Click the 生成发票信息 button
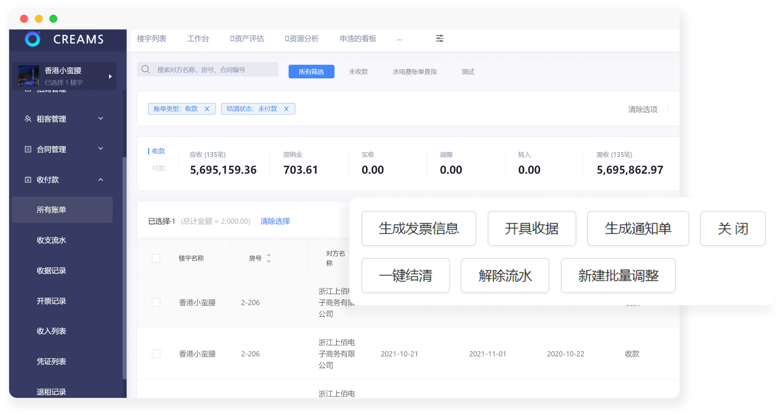Screen dimensions: 776x415 418,228
